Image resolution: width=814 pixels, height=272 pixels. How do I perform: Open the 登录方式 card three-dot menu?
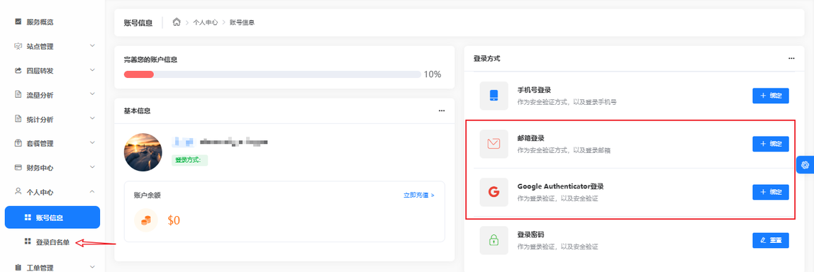click(x=791, y=59)
